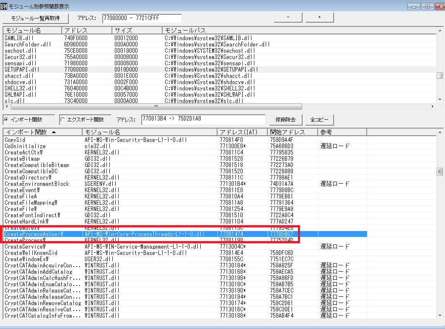The height and width of the screenshot is (329, 445).
Task: Click left arrow of module list horizontal scrollbar
Action: (x=7, y=107)
